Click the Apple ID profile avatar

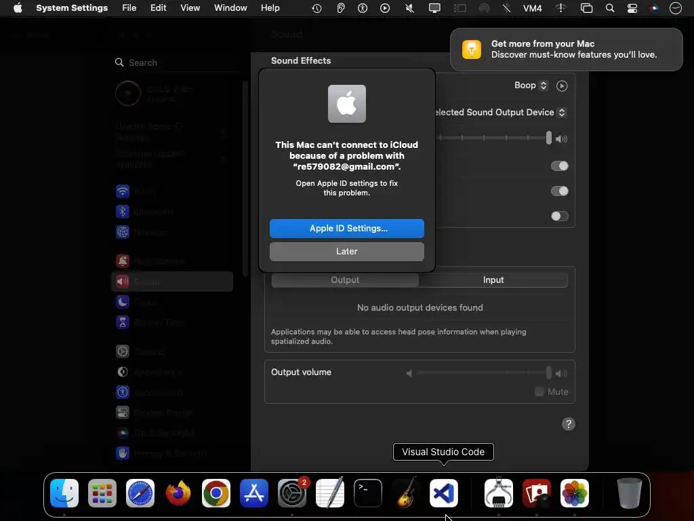pos(128,94)
